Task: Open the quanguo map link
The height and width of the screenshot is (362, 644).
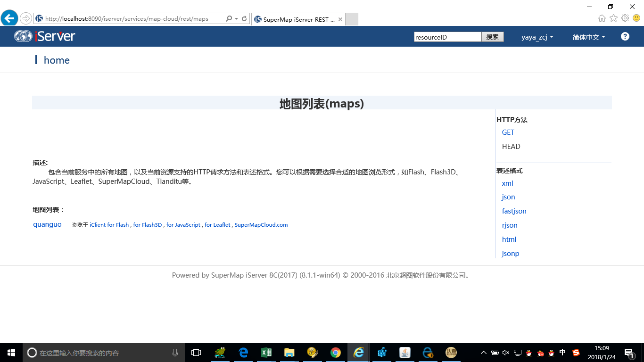Action: click(x=47, y=224)
